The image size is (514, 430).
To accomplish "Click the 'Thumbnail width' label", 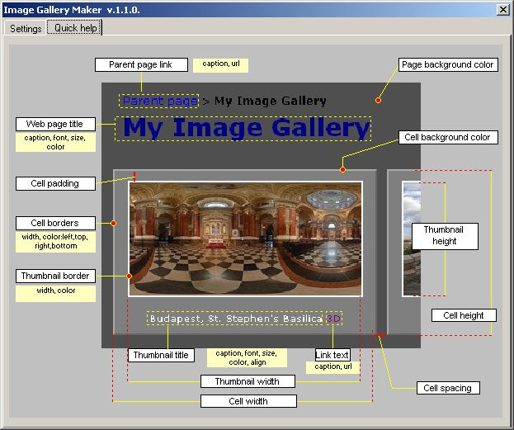I will pos(248,381).
